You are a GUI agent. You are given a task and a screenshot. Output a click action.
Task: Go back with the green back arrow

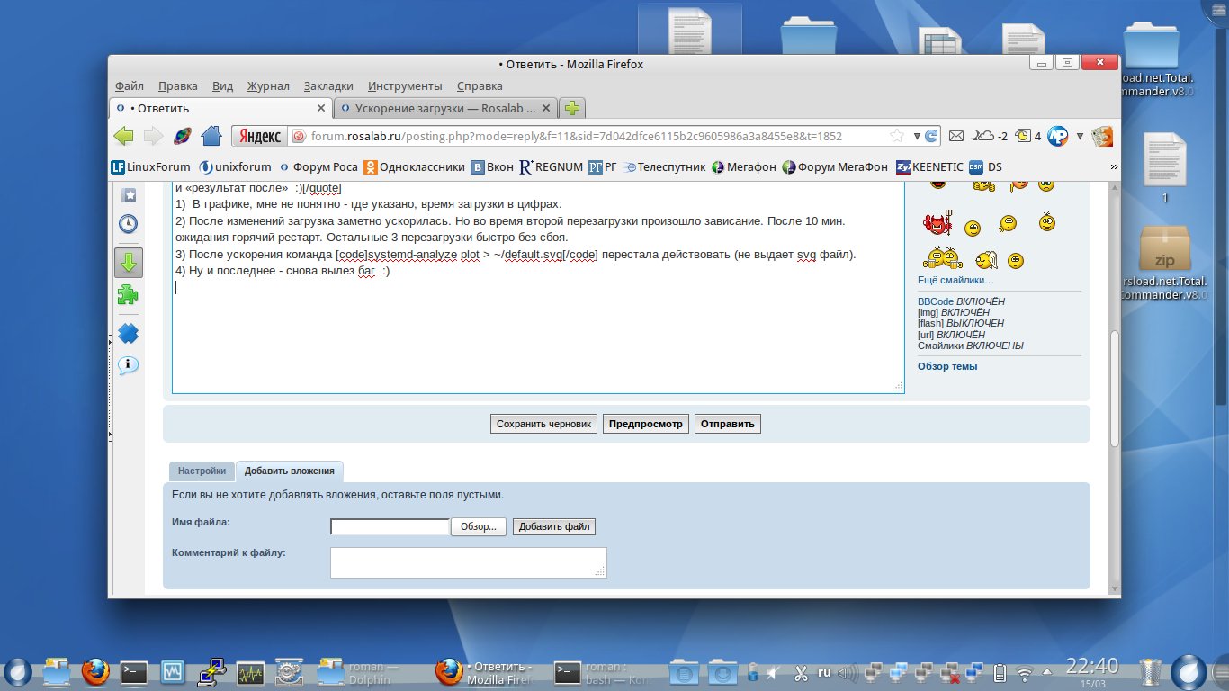coord(124,136)
